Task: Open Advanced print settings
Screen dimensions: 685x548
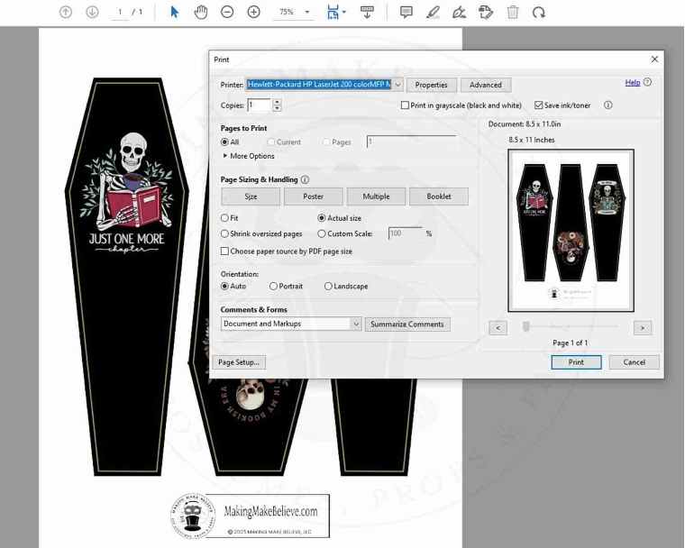Action: click(x=485, y=85)
